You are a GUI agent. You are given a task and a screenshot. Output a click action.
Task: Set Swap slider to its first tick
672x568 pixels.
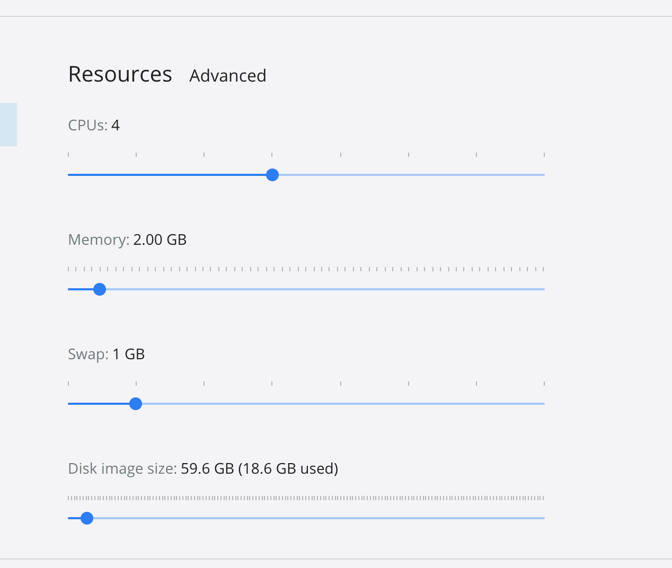pos(69,404)
